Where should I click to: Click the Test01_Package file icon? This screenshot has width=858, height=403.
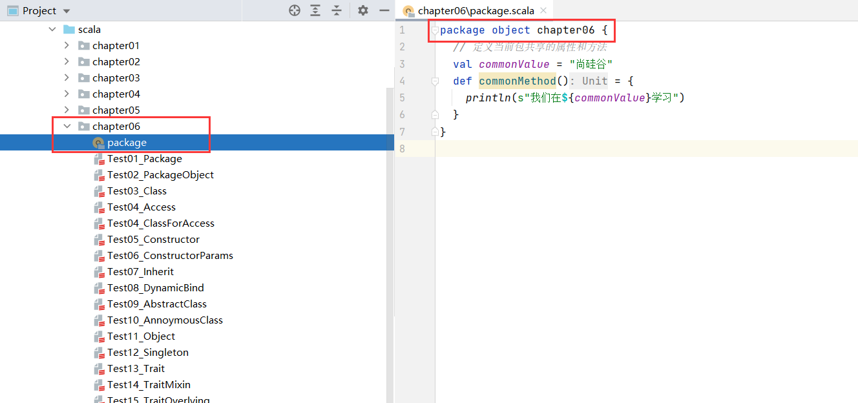click(99, 159)
